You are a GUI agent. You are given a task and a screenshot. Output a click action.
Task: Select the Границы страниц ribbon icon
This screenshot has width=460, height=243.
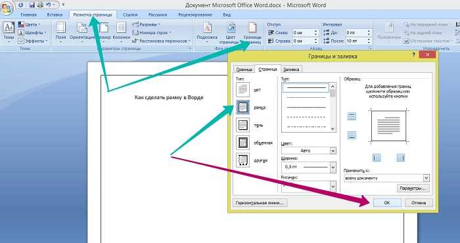[252, 32]
